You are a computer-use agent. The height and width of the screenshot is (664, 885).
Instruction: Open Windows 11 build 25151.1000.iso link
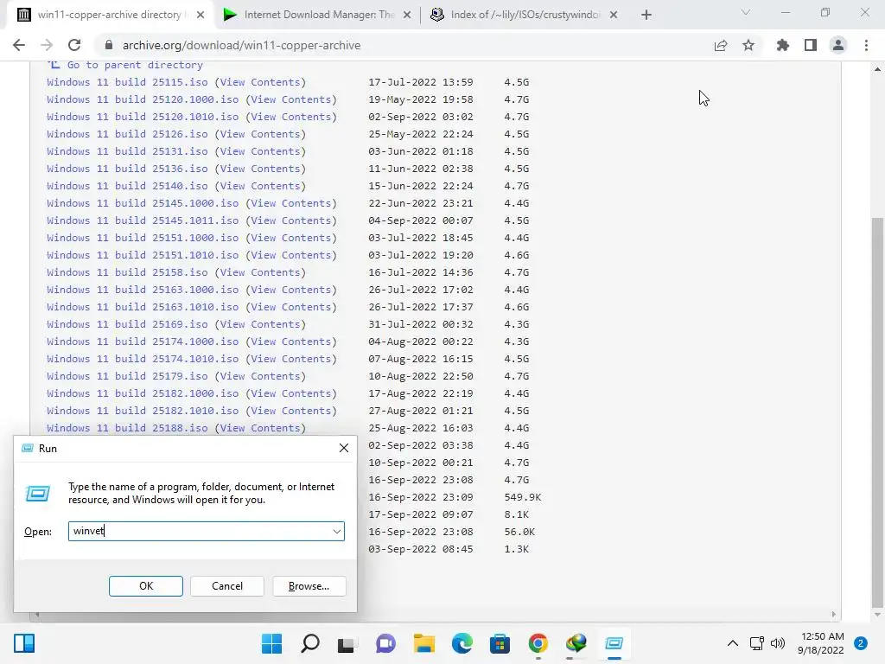(143, 238)
